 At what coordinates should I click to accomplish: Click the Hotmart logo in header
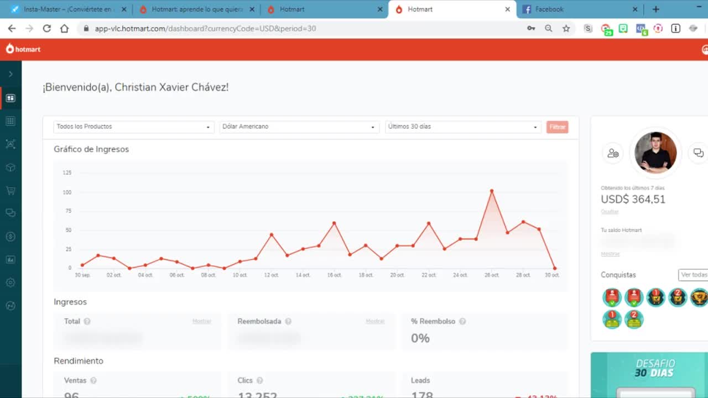[23, 49]
